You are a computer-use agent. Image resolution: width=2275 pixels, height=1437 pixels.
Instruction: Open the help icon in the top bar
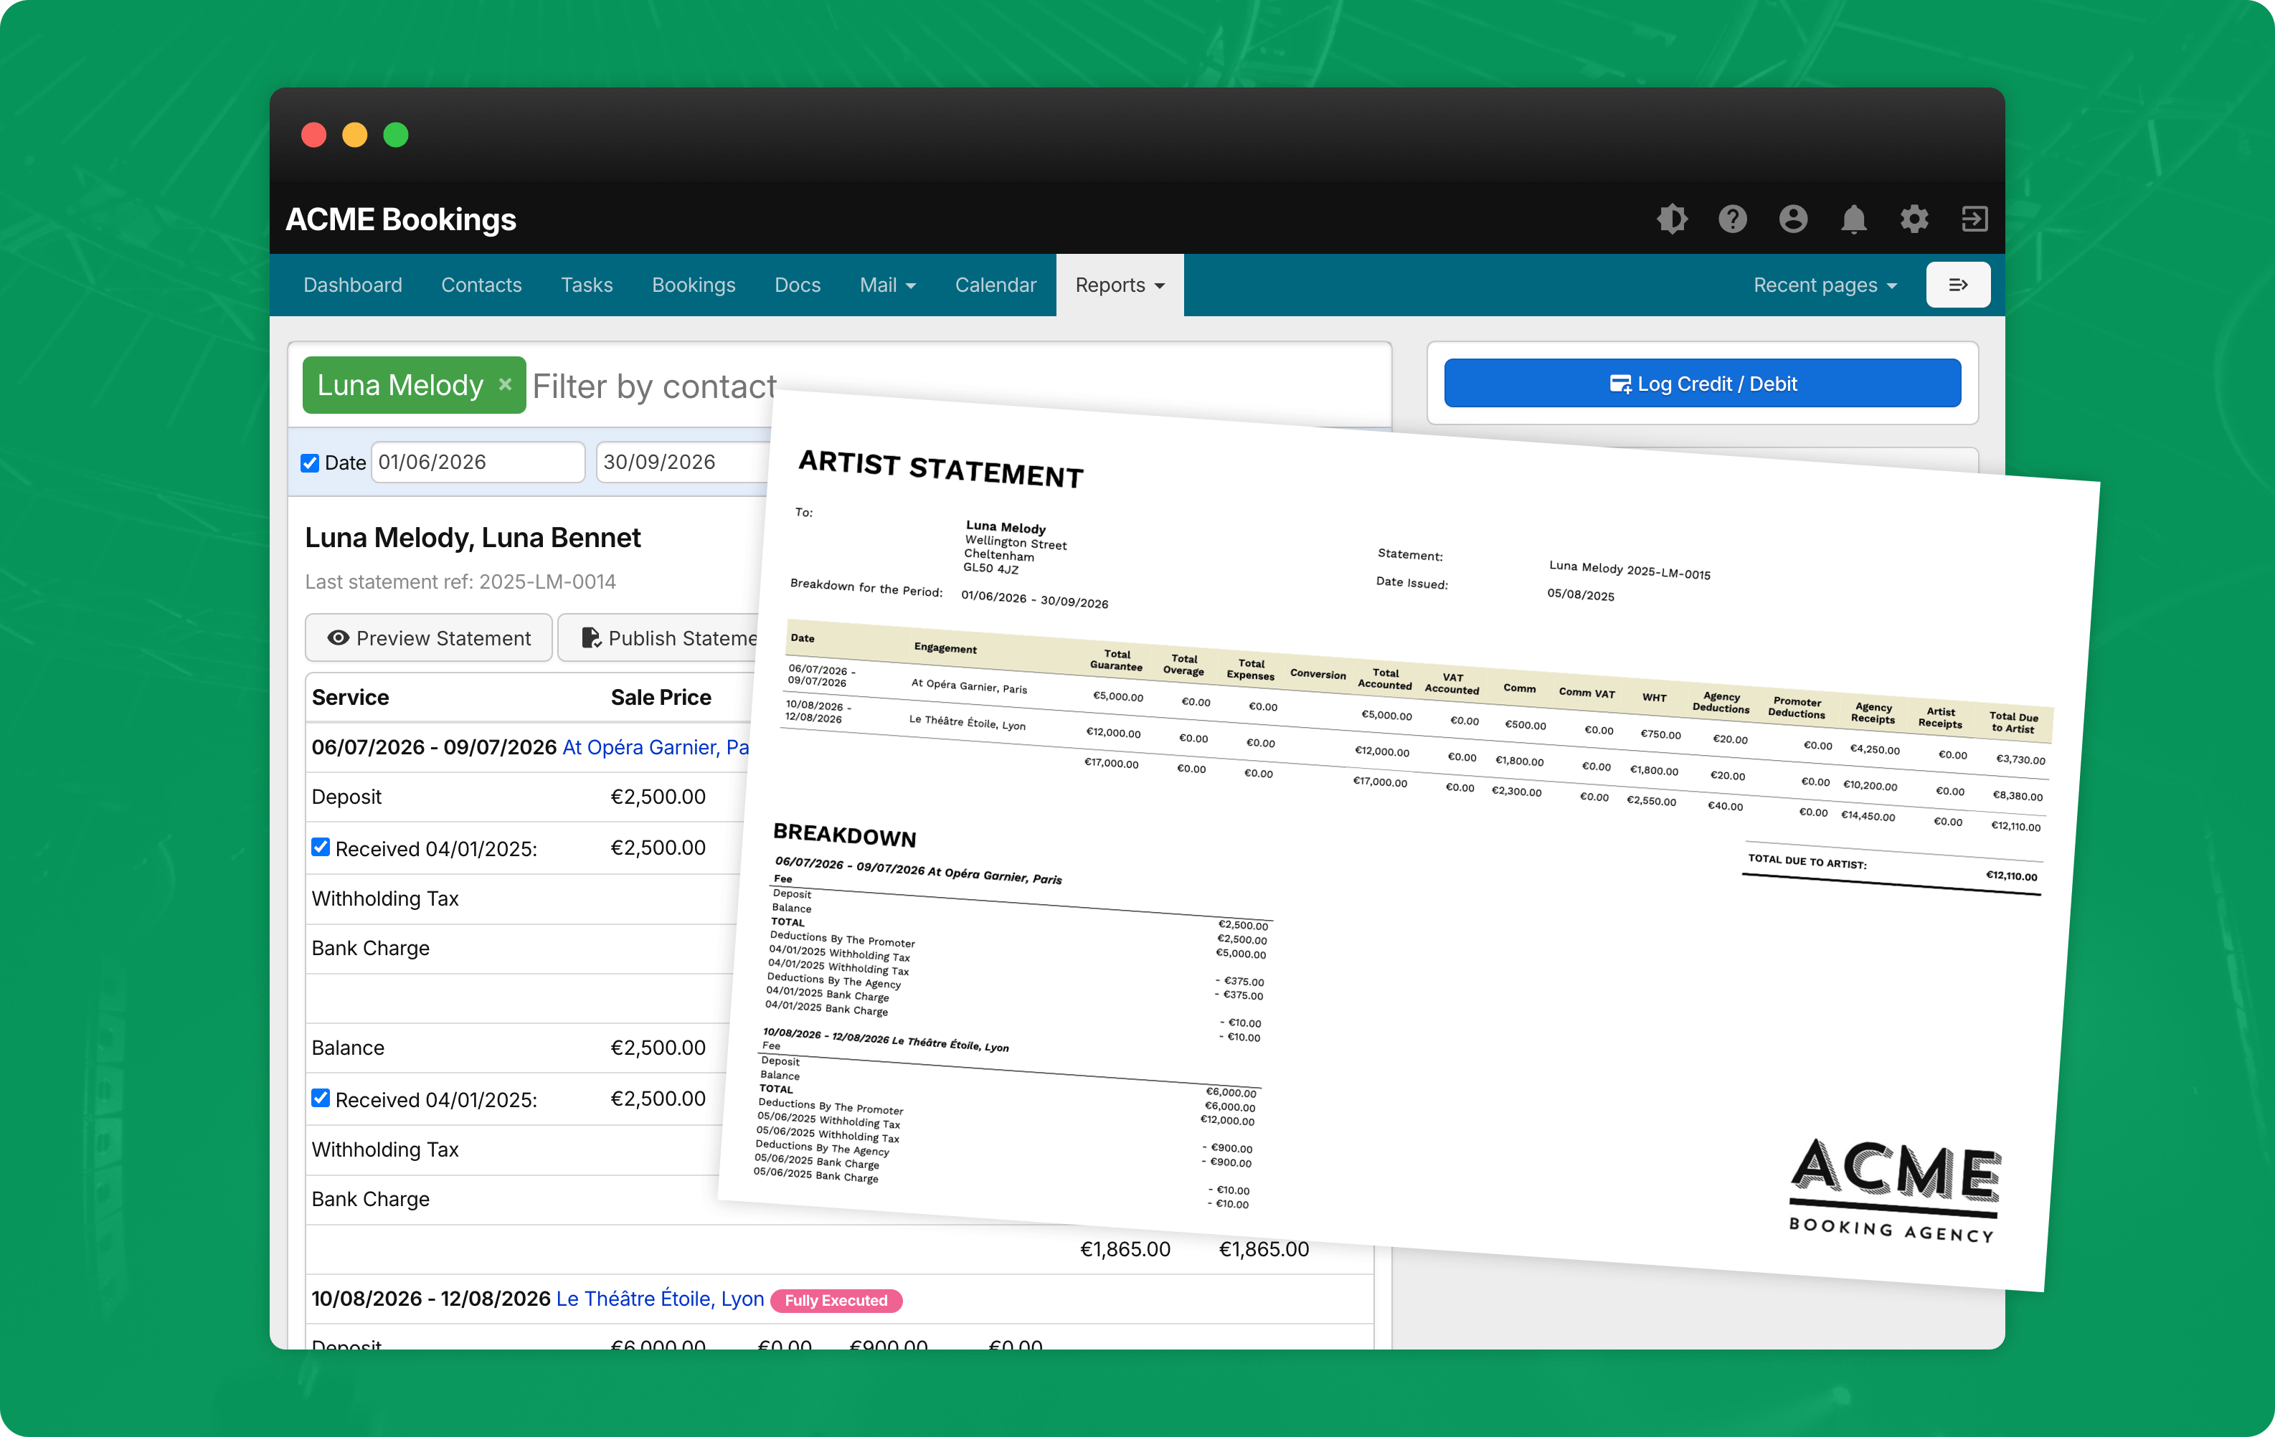[x=1733, y=218]
